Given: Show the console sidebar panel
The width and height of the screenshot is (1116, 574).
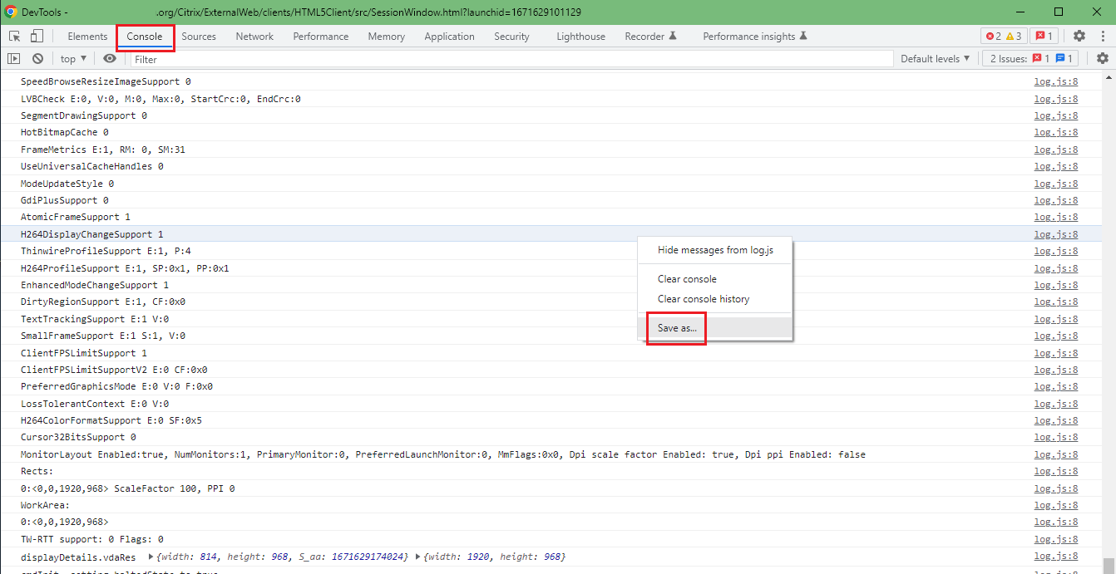Looking at the screenshot, I should tap(13, 59).
